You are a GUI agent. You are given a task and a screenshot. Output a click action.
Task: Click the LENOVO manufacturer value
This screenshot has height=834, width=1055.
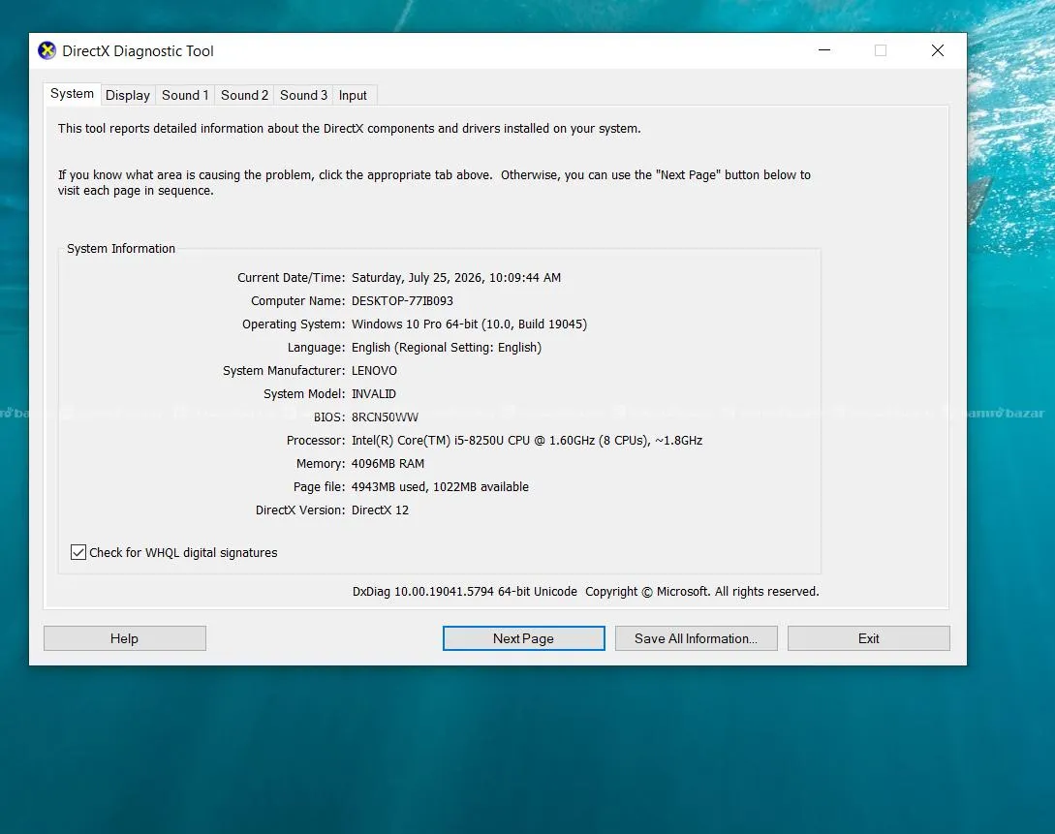(x=374, y=371)
